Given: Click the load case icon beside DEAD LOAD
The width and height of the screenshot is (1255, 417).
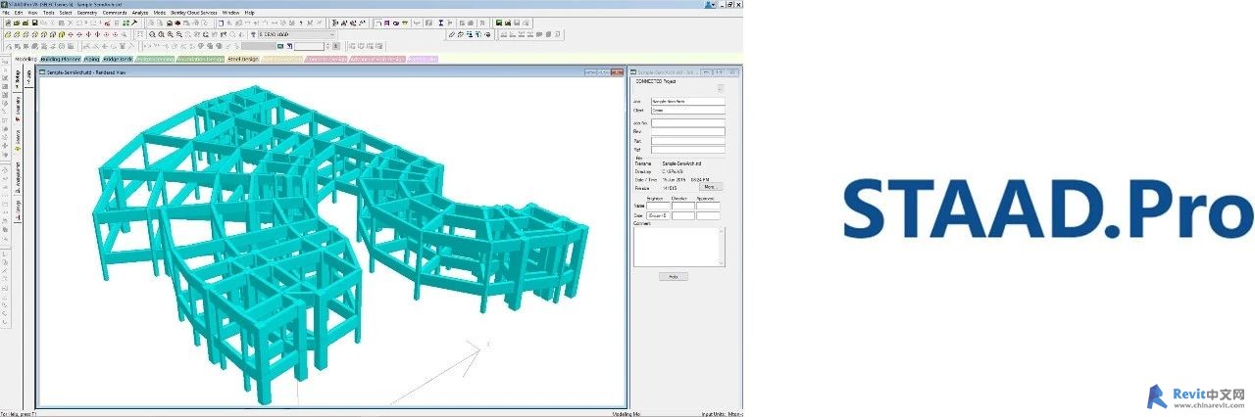Looking at the screenshot, I should [x=252, y=34].
